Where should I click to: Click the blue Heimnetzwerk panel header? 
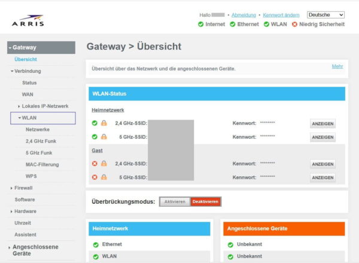pos(149,229)
